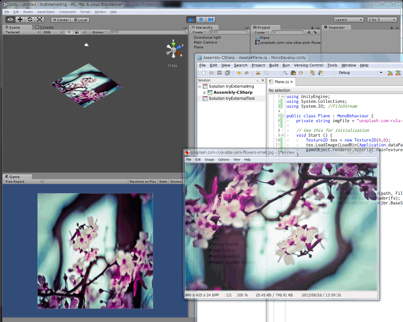403x322 pixels.
Task: Click MonoDevelop Save icon
Action: click(219, 73)
